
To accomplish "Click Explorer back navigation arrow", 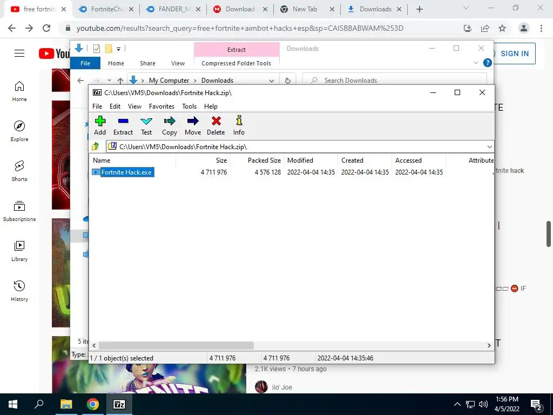I will coord(80,81).
